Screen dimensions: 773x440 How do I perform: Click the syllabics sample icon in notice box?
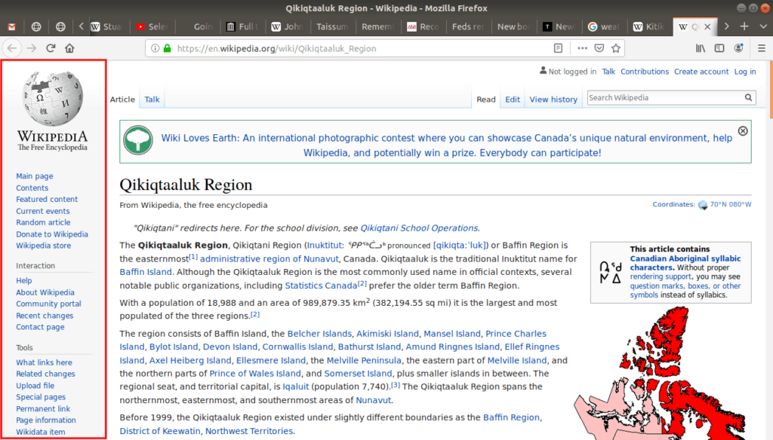[x=610, y=272]
